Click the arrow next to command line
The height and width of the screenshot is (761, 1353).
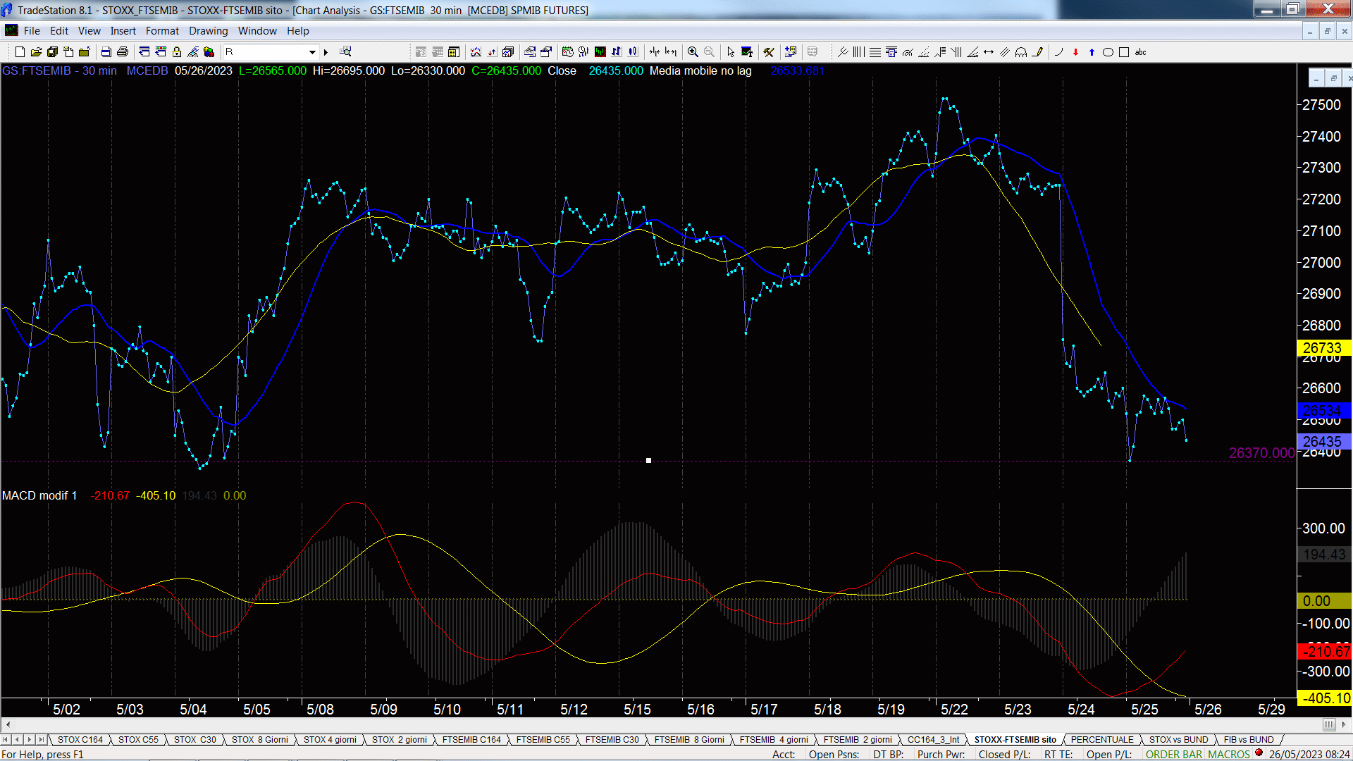tap(326, 52)
